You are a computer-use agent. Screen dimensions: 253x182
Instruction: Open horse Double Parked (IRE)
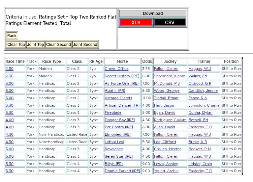click(122, 171)
